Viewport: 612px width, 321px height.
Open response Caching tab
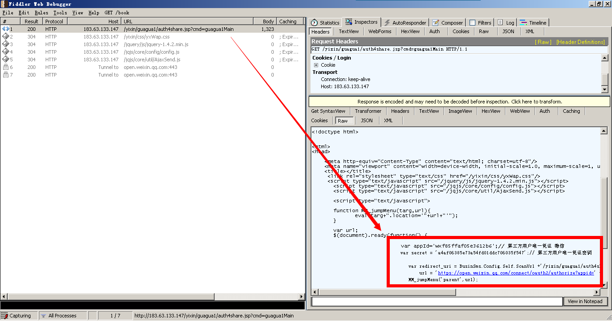click(571, 111)
